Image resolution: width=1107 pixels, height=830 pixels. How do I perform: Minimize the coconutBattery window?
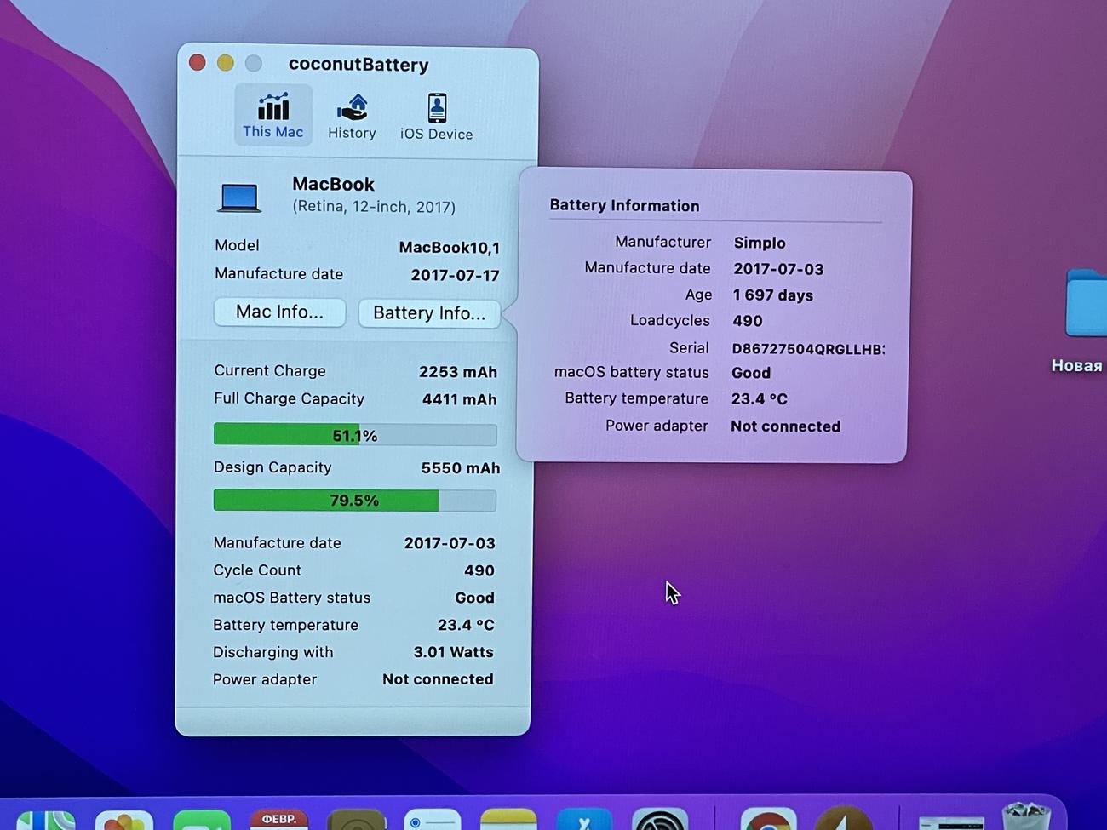coord(226,63)
